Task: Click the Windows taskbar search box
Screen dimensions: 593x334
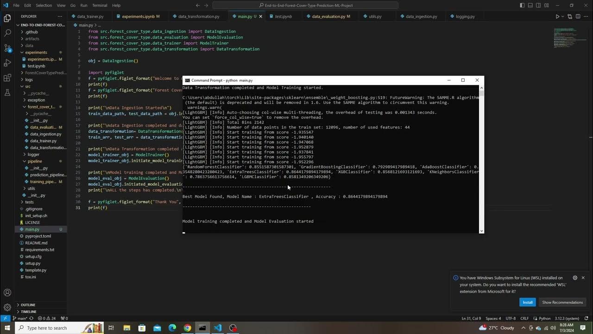Action: tap(59, 328)
